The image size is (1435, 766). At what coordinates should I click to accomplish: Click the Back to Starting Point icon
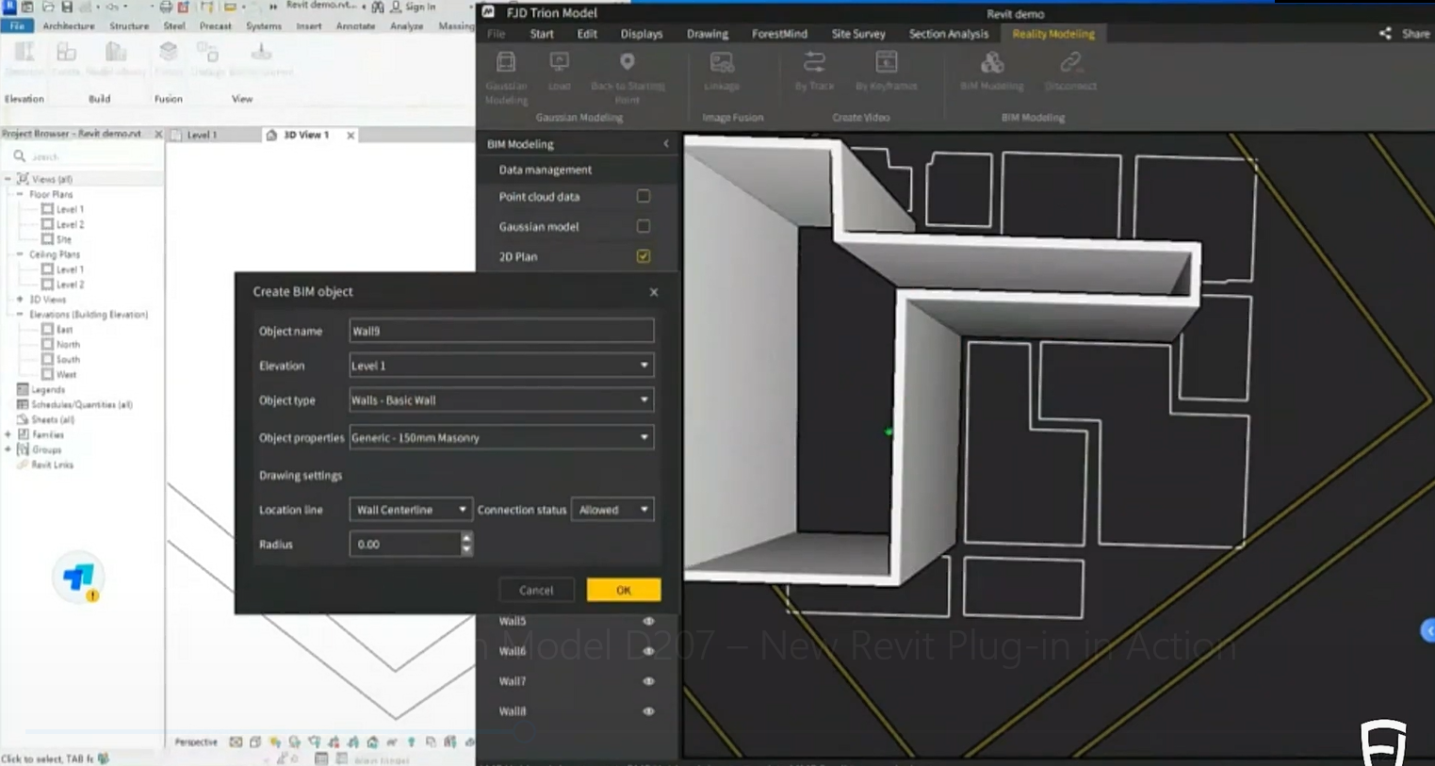coord(628,63)
